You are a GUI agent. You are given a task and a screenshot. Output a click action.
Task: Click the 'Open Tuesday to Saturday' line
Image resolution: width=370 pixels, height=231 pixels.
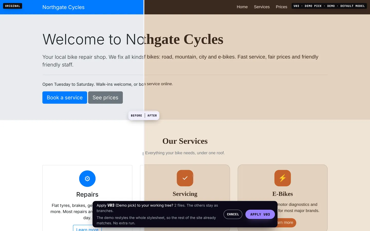pos(108,84)
